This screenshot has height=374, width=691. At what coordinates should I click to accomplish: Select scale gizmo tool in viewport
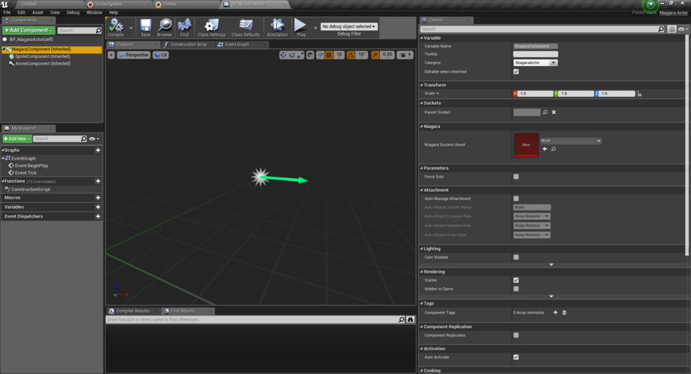[x=300, y=55]
